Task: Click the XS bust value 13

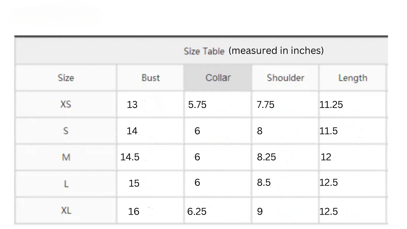Action: pos(132,105)
